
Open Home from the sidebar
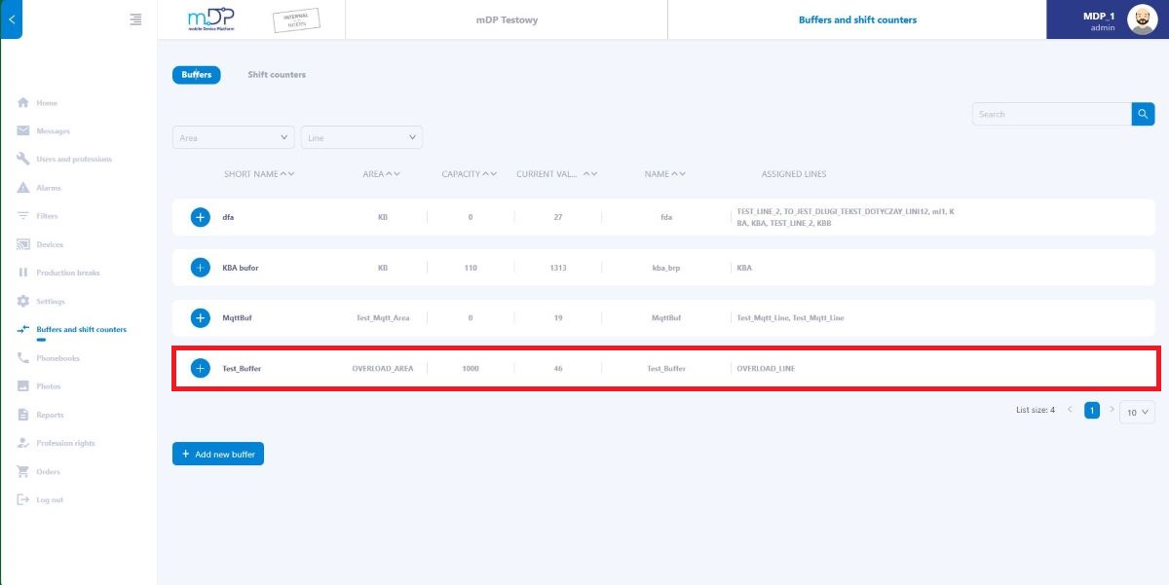click(x=47, y=103)
